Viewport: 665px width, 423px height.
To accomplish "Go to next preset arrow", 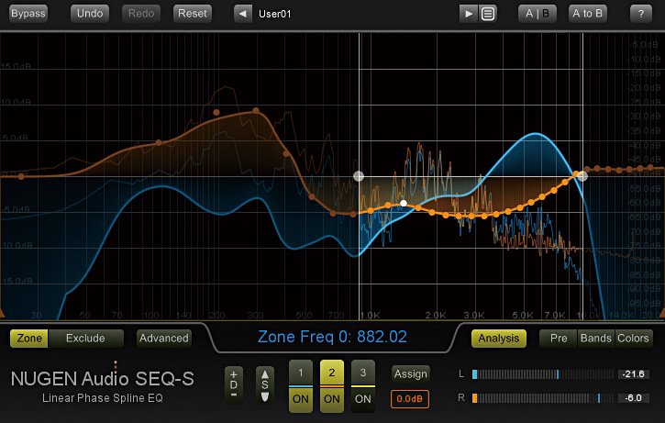I will (468, 14).
